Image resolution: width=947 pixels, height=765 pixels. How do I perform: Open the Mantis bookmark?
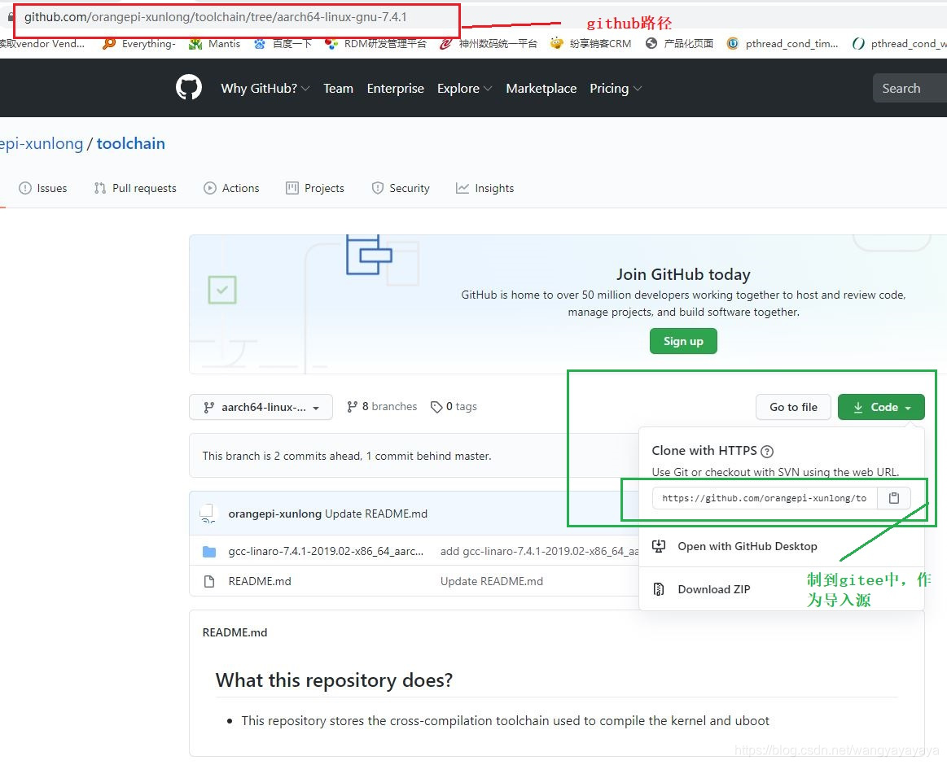[x=214, y=43]
